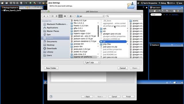
Task: Open Documents in the Favorites sidebar
Action: [x=50, y=42]
